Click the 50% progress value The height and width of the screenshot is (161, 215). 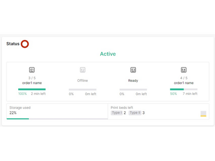point(174,94)
